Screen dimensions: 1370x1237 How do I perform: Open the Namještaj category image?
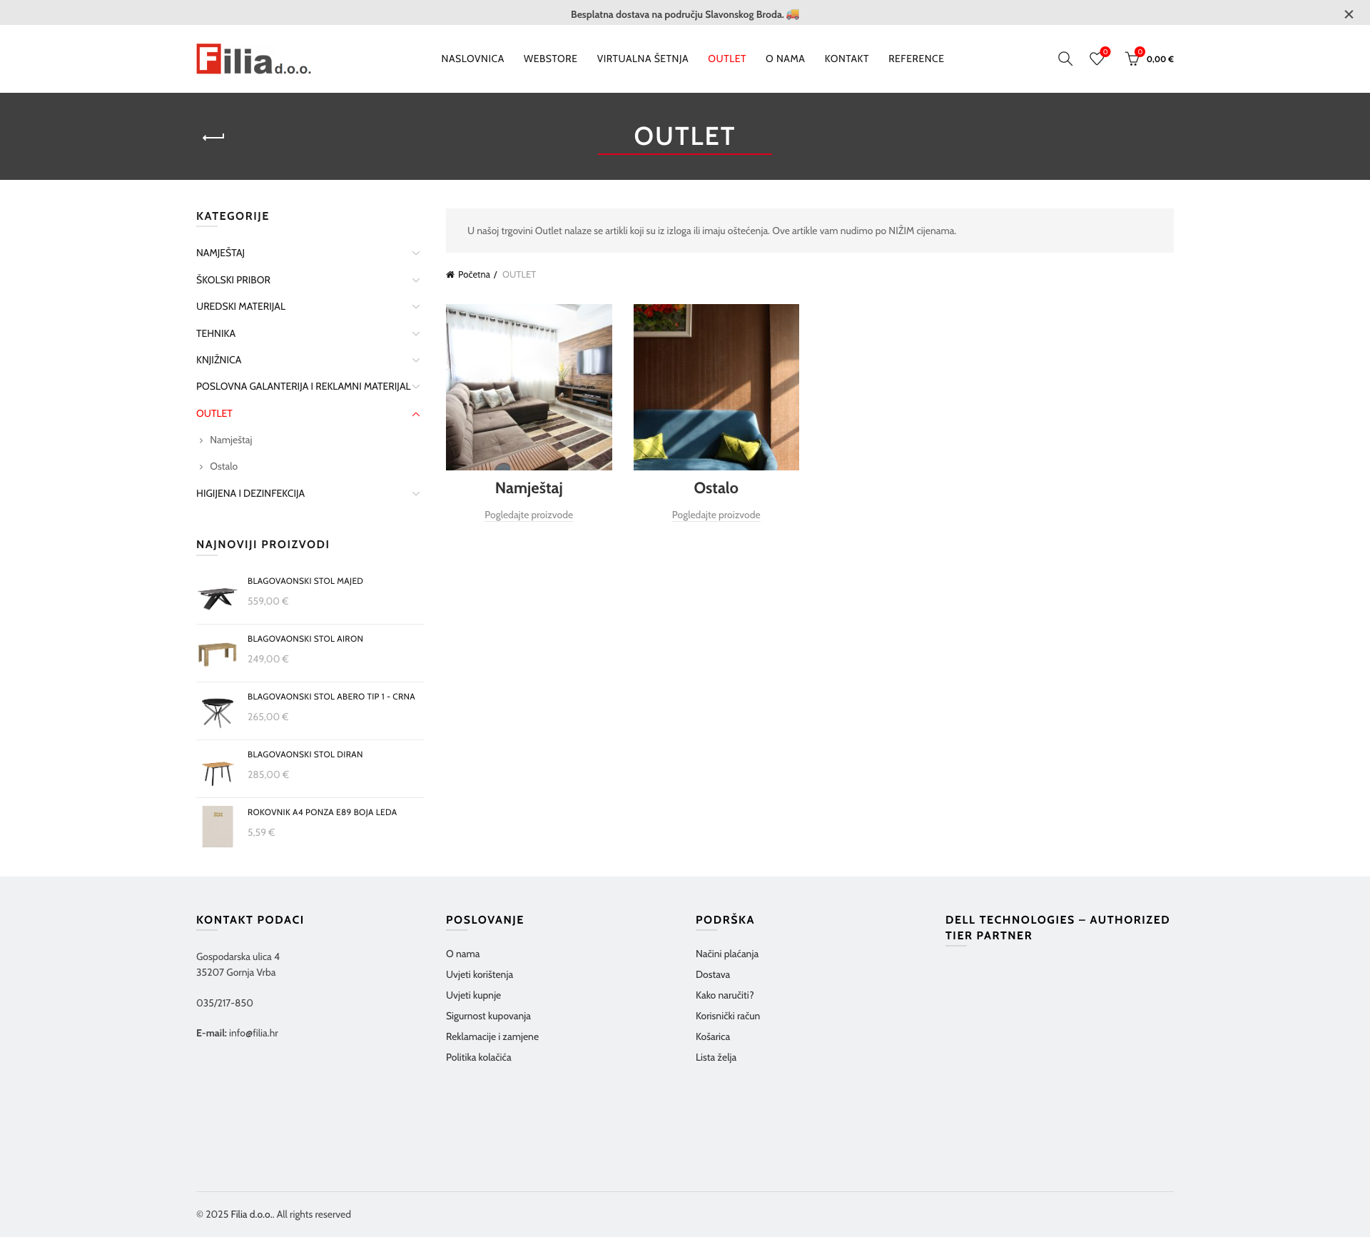tap(529, 387)
